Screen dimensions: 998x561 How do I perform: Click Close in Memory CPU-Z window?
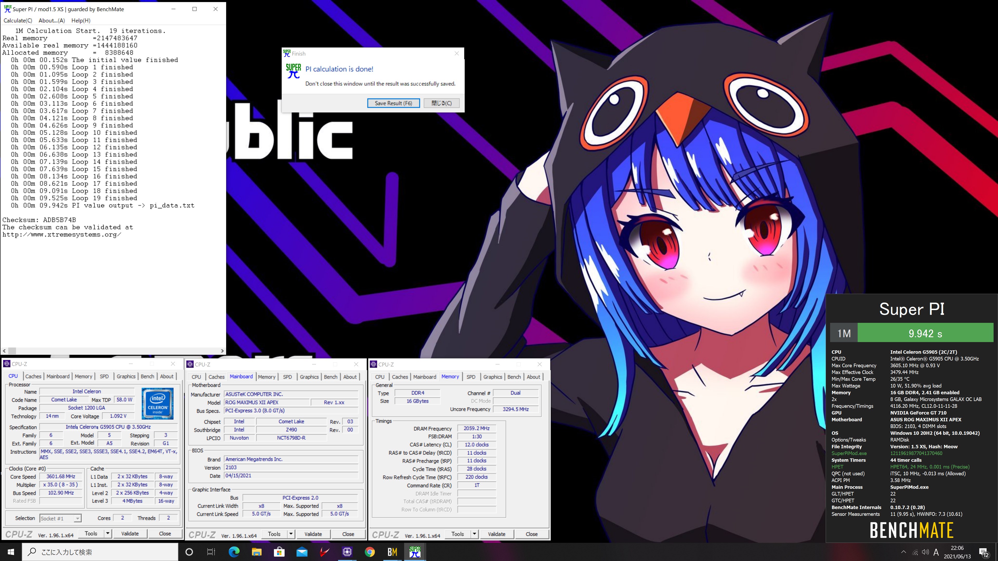pyautogui.click(x=531, y=534)
